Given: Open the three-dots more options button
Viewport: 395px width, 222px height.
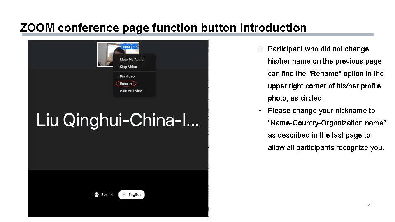Looking at the screenshot, I should coord(135,46).
